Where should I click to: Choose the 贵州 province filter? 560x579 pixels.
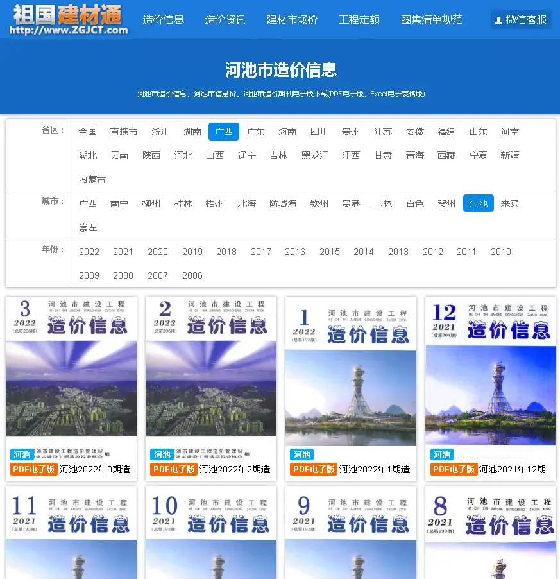point(351,132)
